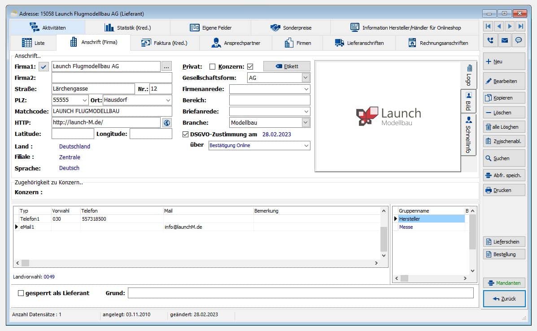Image resolution: width=537 pixels, height=331 pixels.
Task: Open the Ort dropdown showing Hausdorf
Action: 168,100
